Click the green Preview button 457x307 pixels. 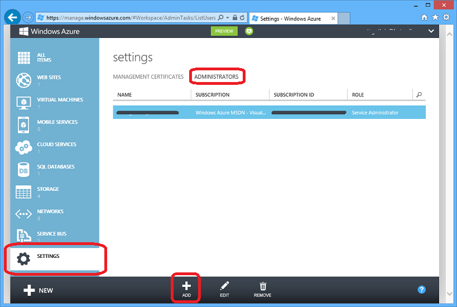pyautogui.click(x=224, y=31)
